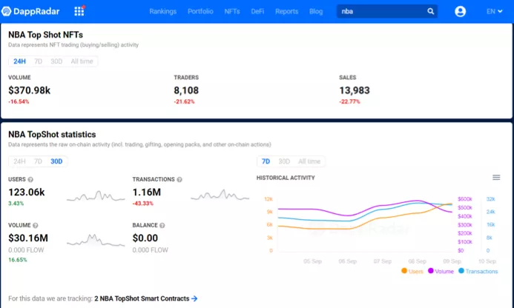Open the Blog menu item

tap(316, 11)
